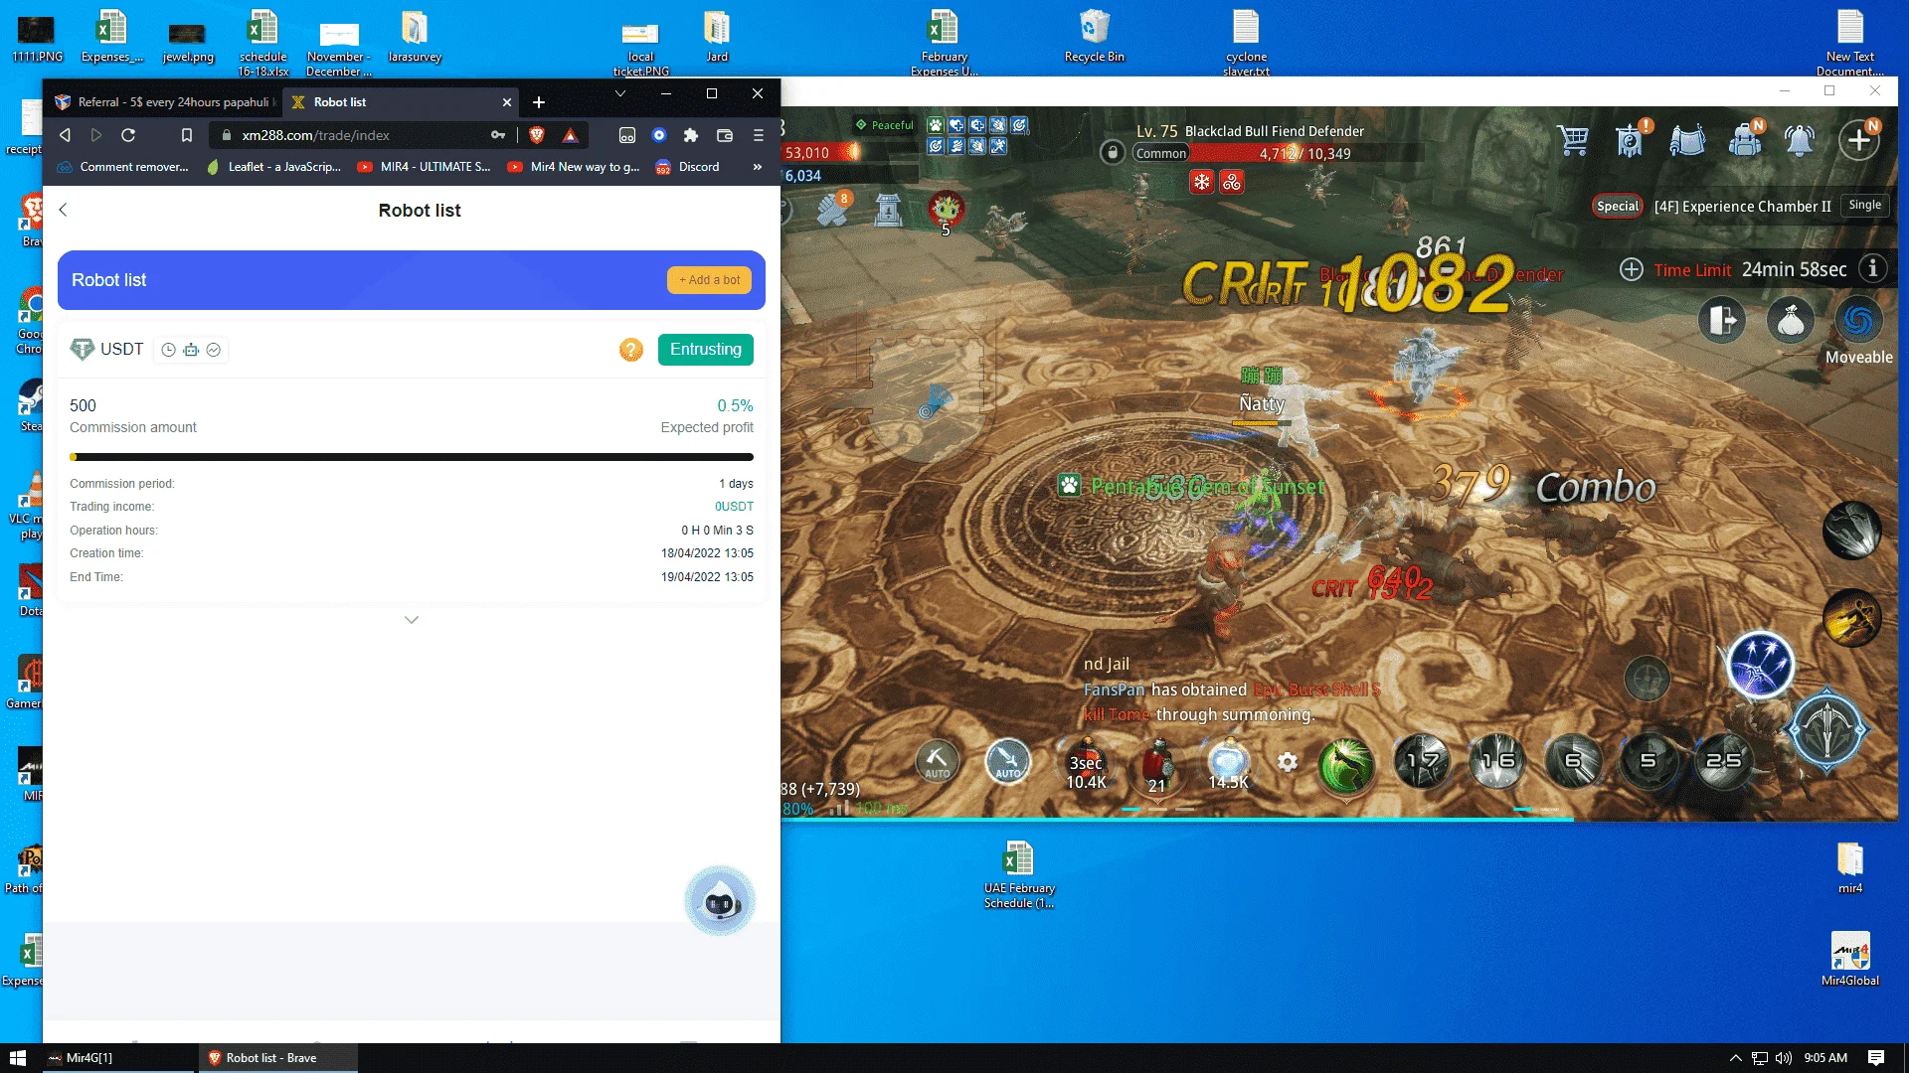The width and height of the screenshot is (1909, 1073).
Task: Toggle the first AUTO combat button
Action: pyautogui.click(x=937, y=762)
